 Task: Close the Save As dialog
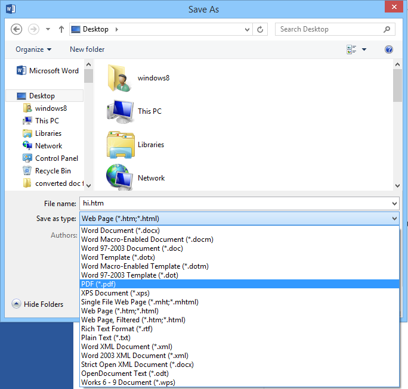pos(394,7)
